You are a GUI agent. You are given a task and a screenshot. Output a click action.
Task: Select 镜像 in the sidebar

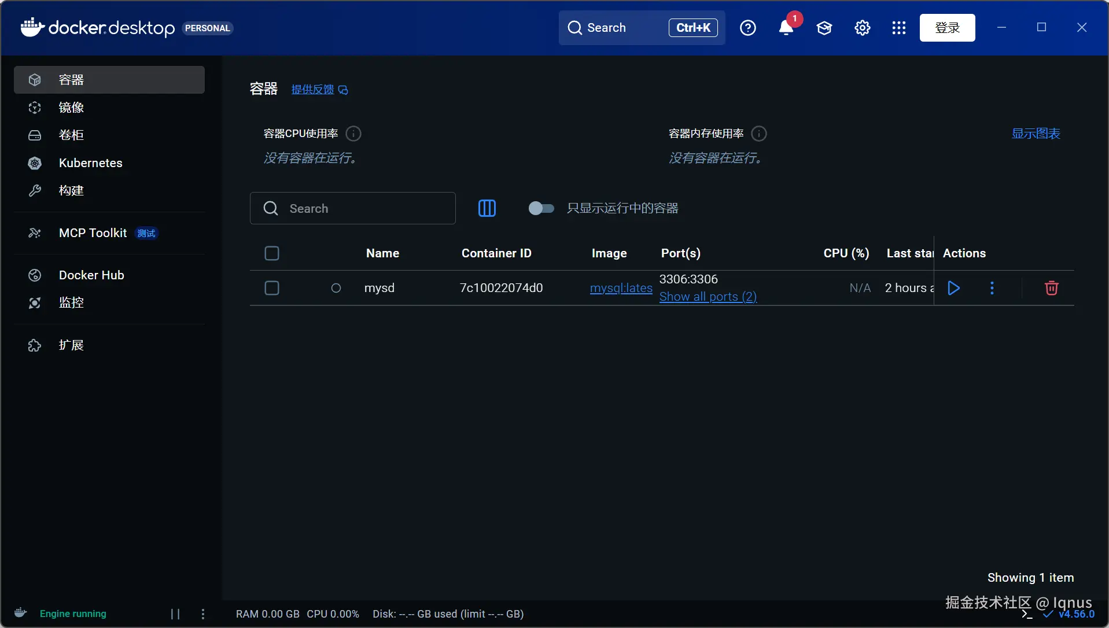point(109,108)
